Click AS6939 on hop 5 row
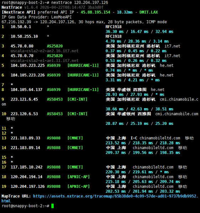This screenshot has height=213, width=200. 54,65
